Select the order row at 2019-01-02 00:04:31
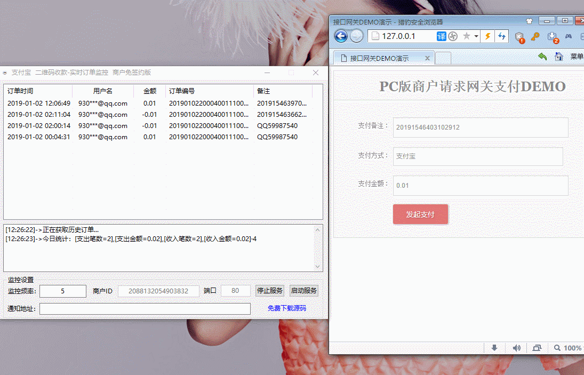584x375 pixels. (158, 137)
